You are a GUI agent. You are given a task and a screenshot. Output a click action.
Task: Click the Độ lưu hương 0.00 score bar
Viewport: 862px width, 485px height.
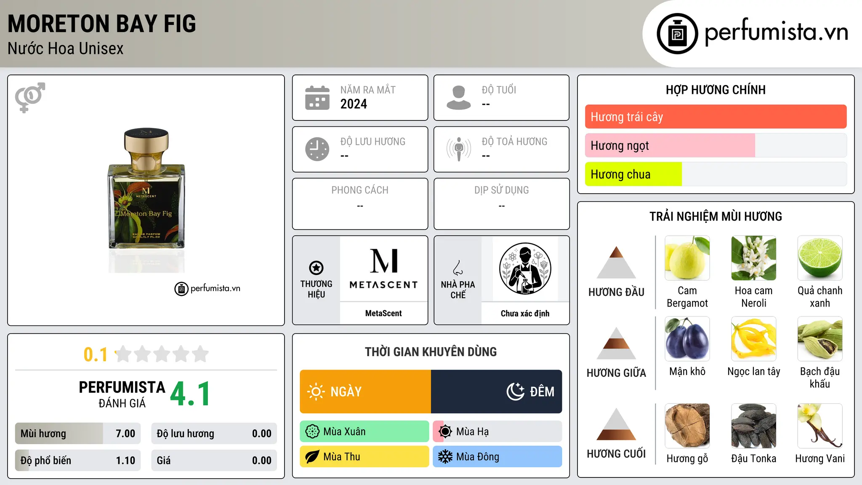pos(214,433)
